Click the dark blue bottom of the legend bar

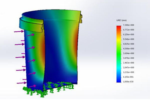[119, 80]
